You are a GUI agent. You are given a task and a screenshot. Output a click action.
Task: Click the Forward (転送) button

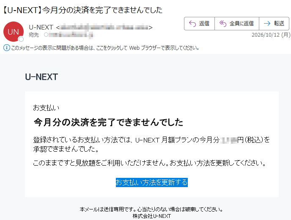coord(274,24)
